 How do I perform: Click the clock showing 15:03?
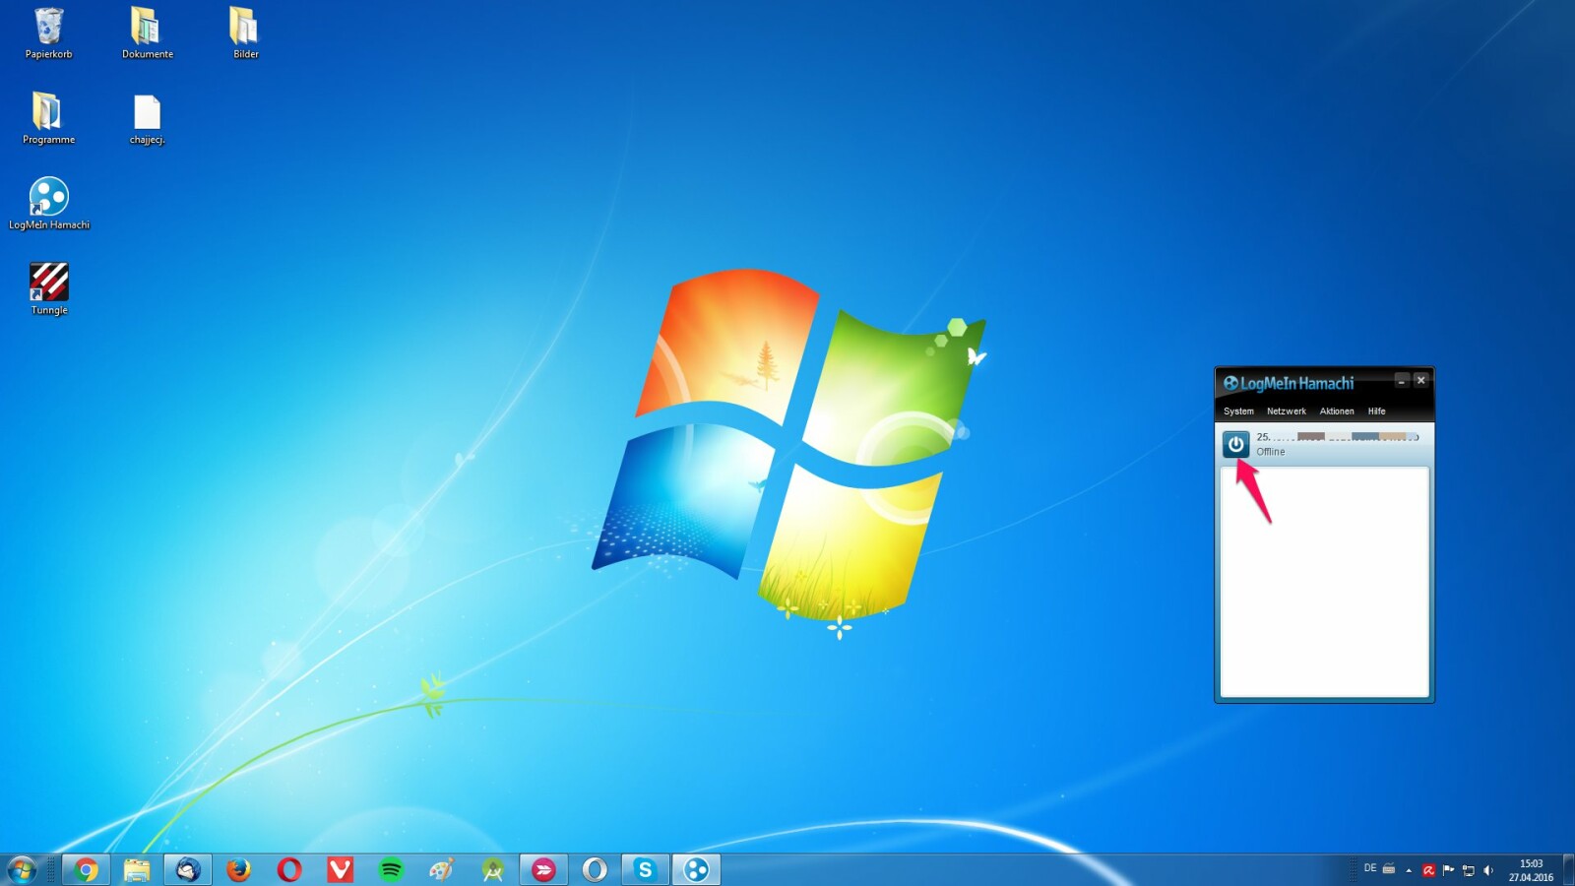[1531, 870]
